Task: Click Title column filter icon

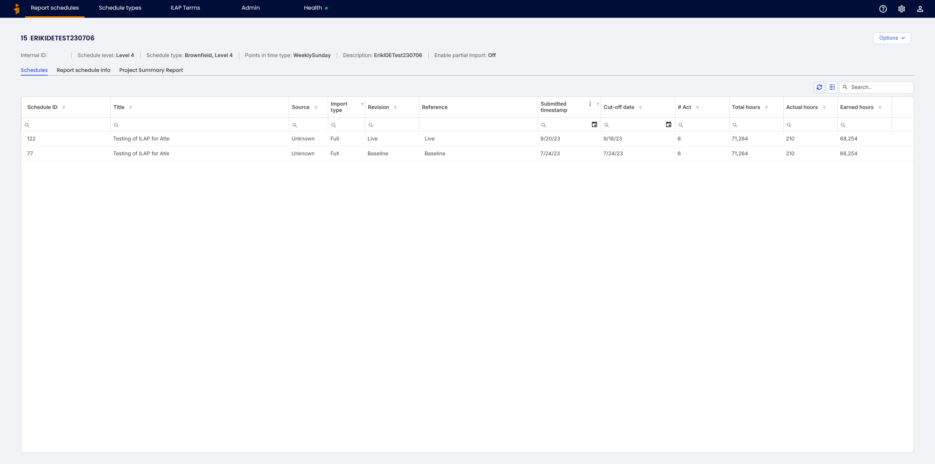Action: coord(131,107)
